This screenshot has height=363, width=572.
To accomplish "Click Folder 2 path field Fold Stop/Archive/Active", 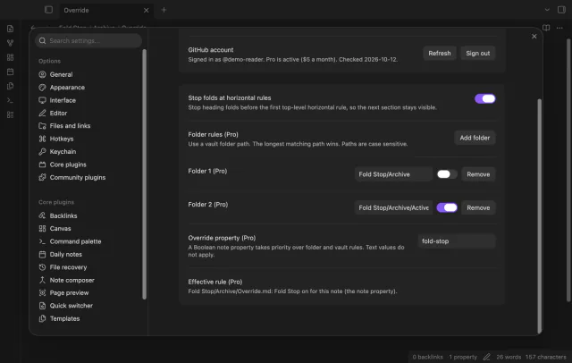I will click(x=393, y=207).
